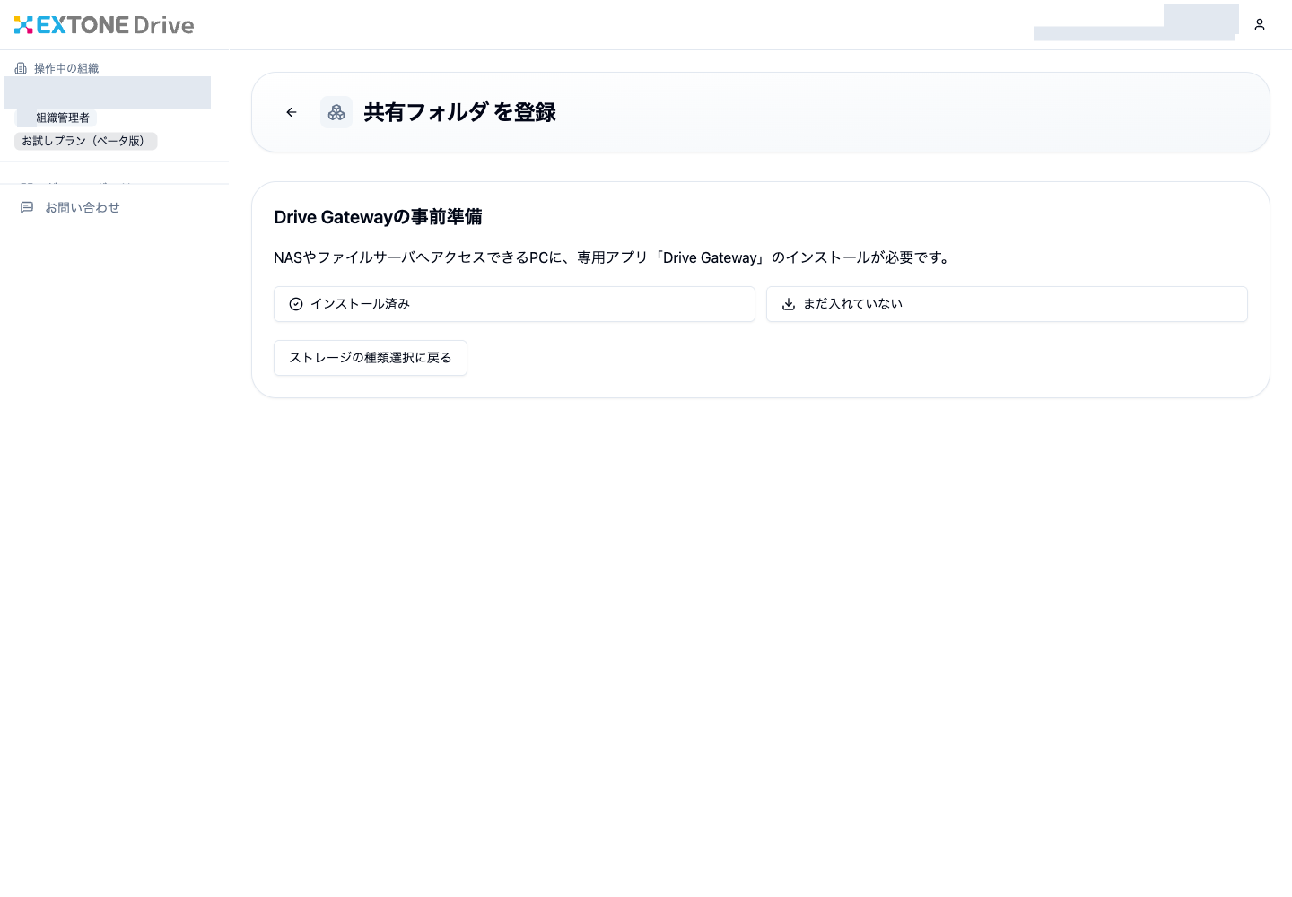Click the 組織管理者 badge
The width and height of the screenshot is (1292, 897).
coord(56,118)
